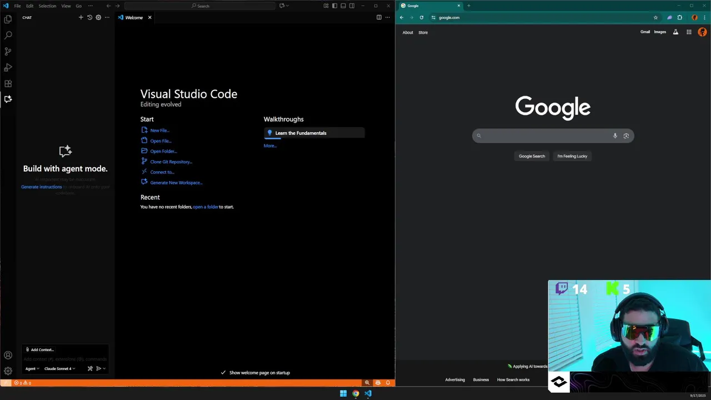Open the Selection menu

coord(47,6)
